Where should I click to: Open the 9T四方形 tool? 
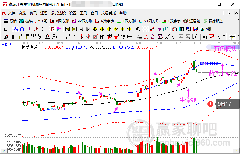coord(149,21)
